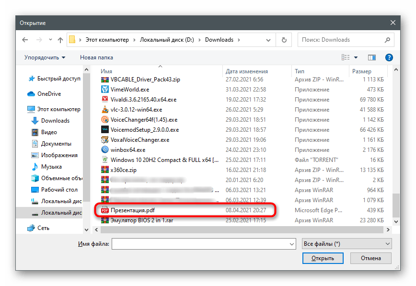Click Новая папка to create folder
This screenshot has height=286, width=416.
coord(96,57)
